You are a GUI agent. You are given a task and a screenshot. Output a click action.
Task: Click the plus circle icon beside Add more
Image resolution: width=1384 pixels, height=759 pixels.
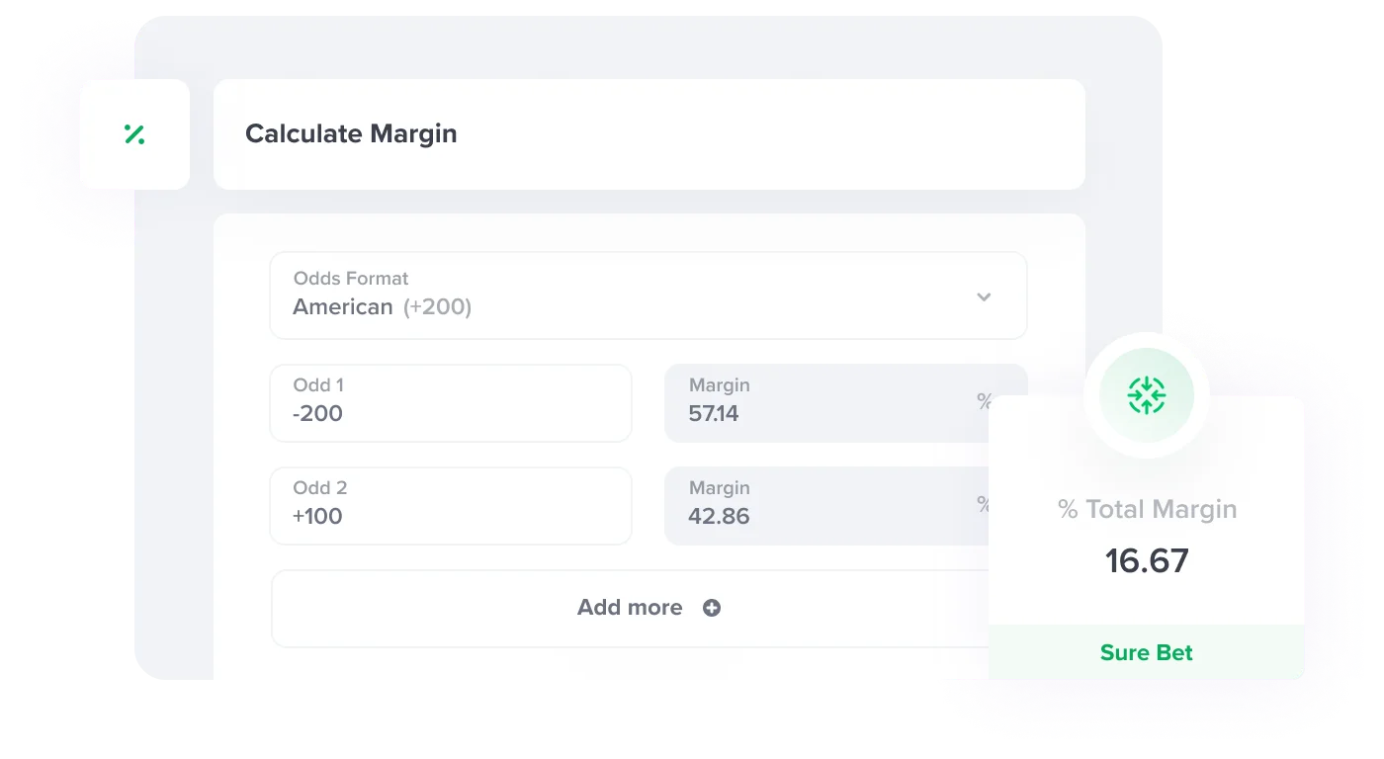coord(712,608)
